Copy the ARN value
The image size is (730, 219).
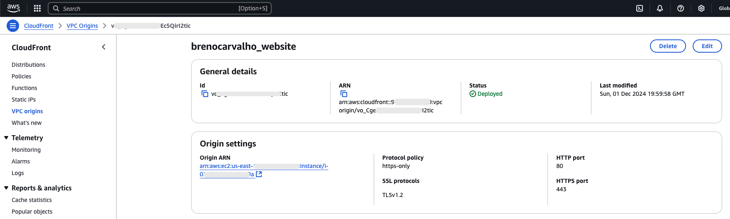click(x=344, y=94)
